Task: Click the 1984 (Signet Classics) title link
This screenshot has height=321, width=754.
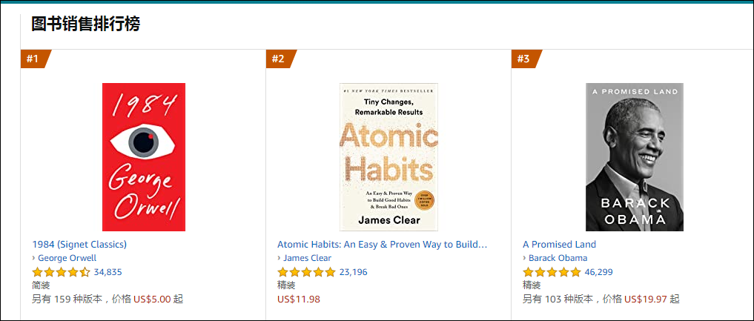Action: point(79,244)
